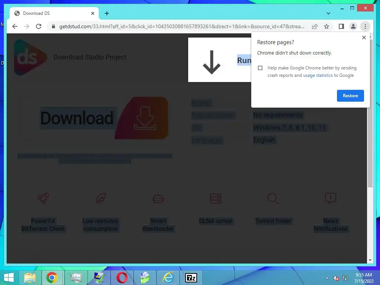Click the Powerful BitTorrent Client rocket icon
The image size is (380, 285).
coord(43,198)
